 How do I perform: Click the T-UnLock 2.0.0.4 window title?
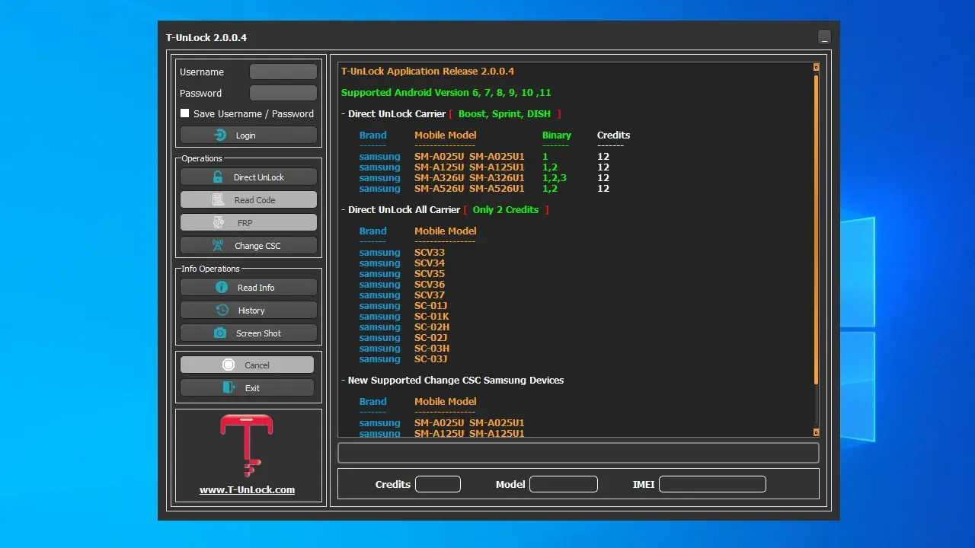[x=206, y=37]
